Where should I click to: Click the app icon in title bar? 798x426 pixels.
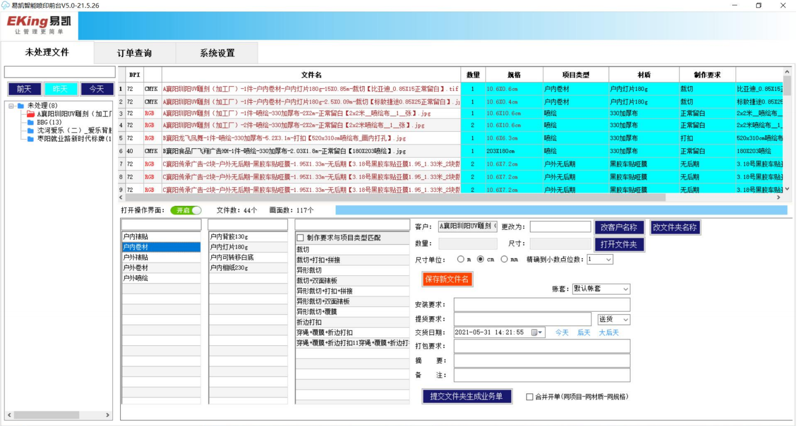[6, 6]
